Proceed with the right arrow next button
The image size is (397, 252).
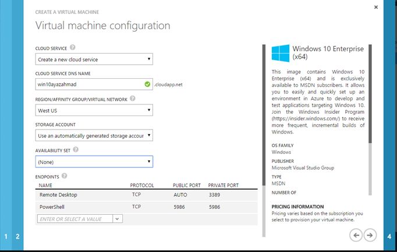[370, 235]
